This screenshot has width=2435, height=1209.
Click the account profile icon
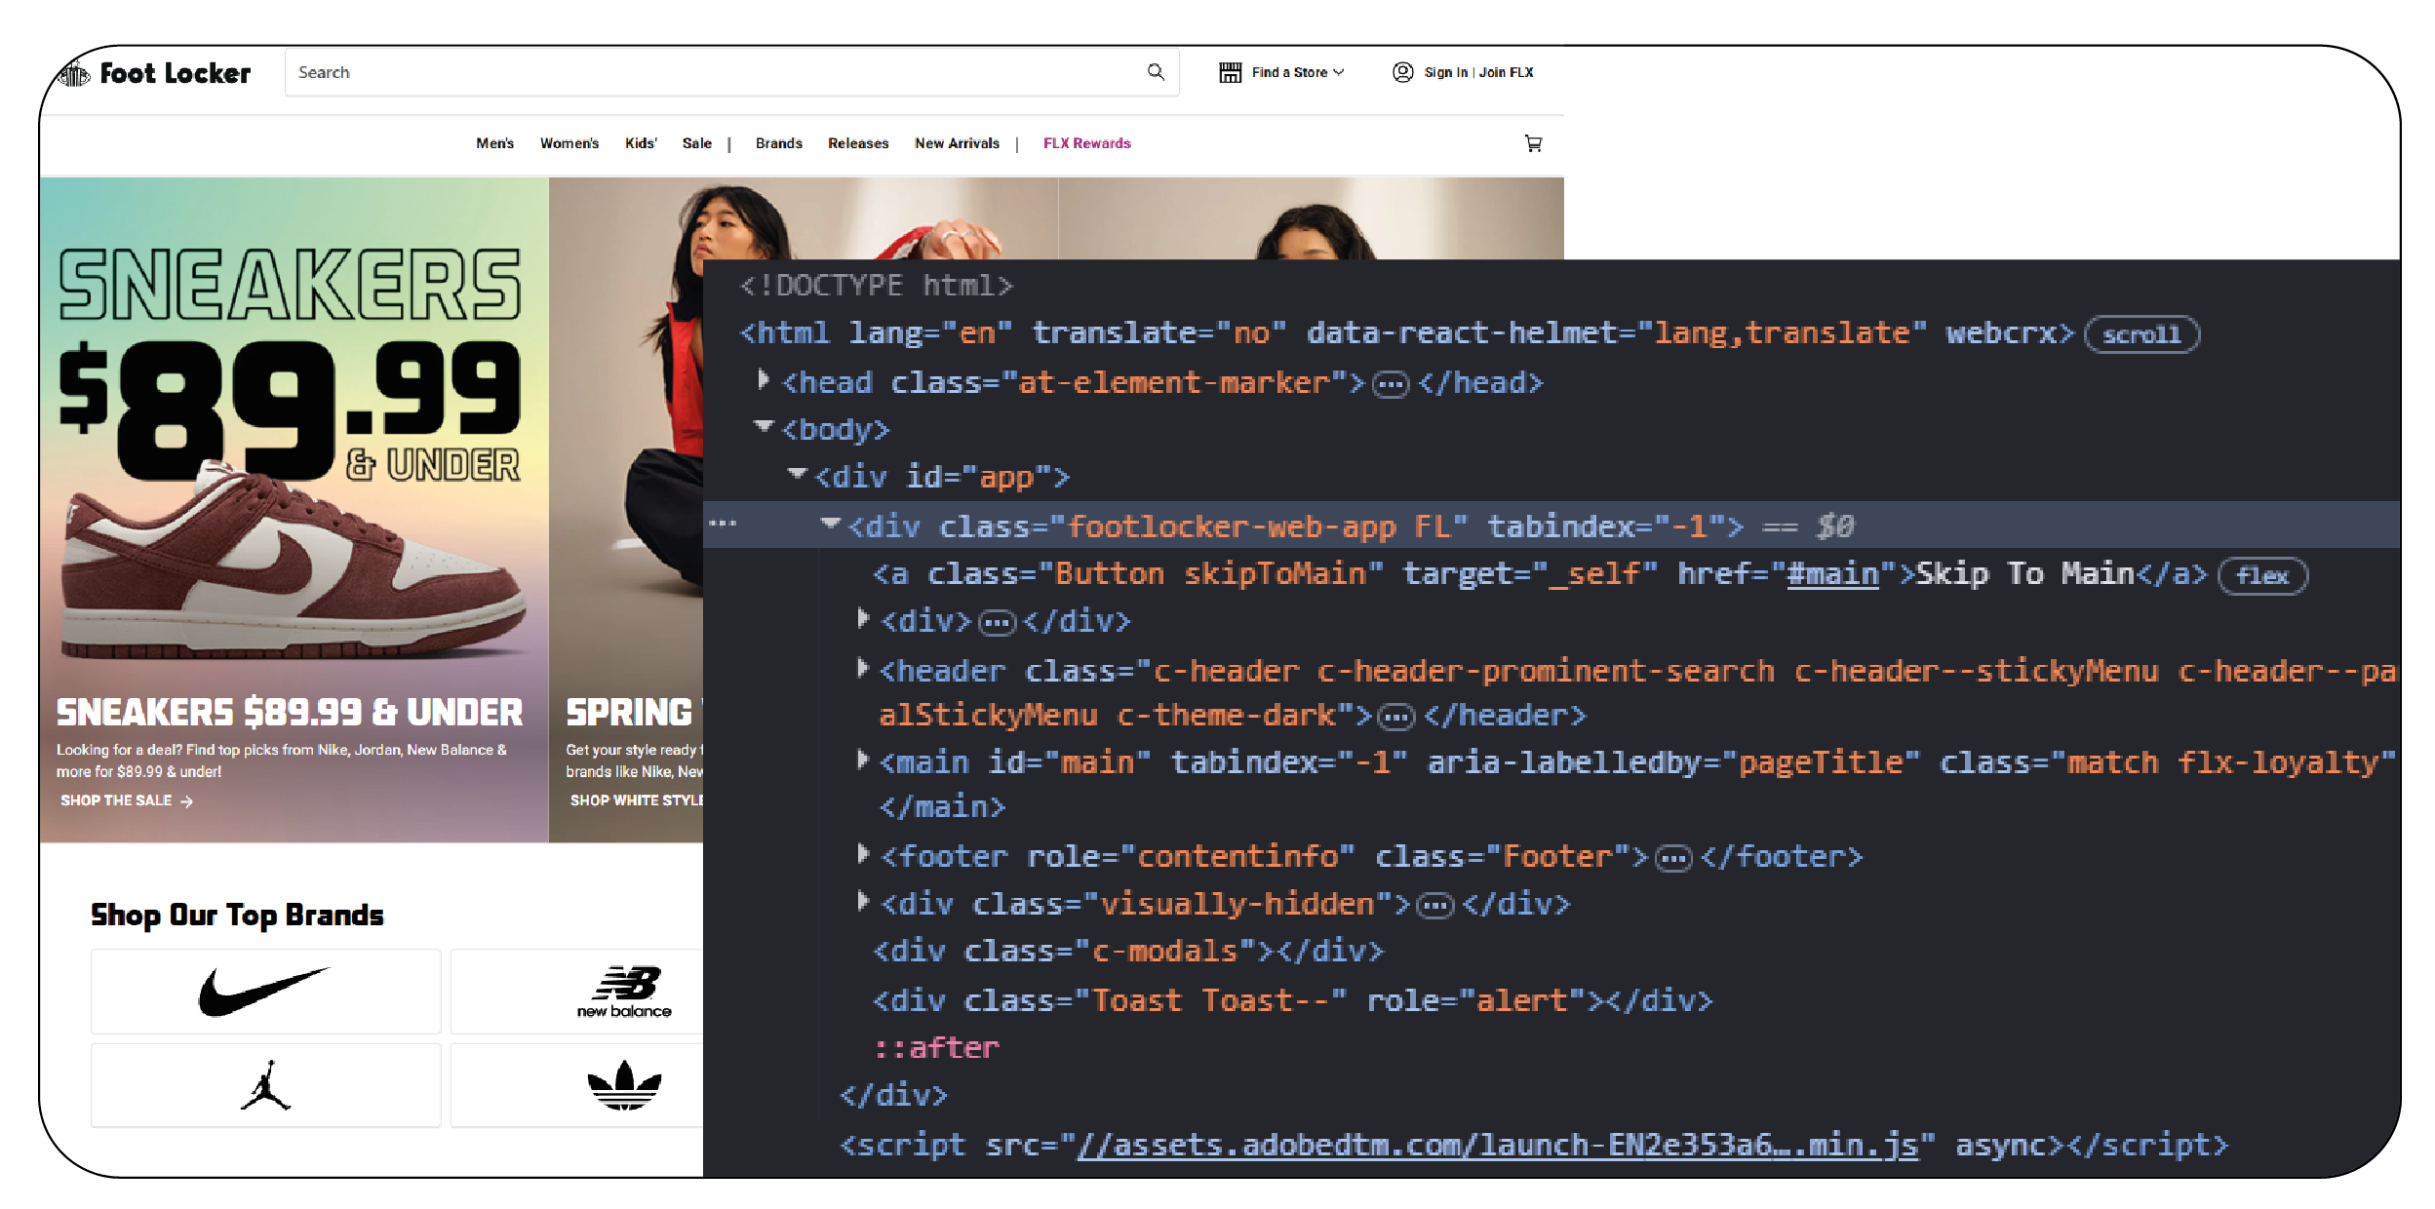(1402, 72)
